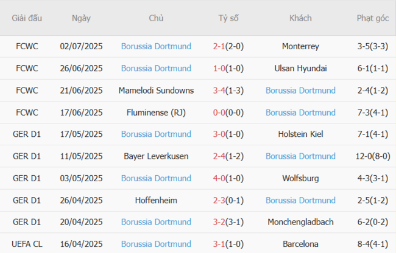Click the 2-1(2-0) match score
This screenshot has width=396, height=253.
click(x=228, y=46)
